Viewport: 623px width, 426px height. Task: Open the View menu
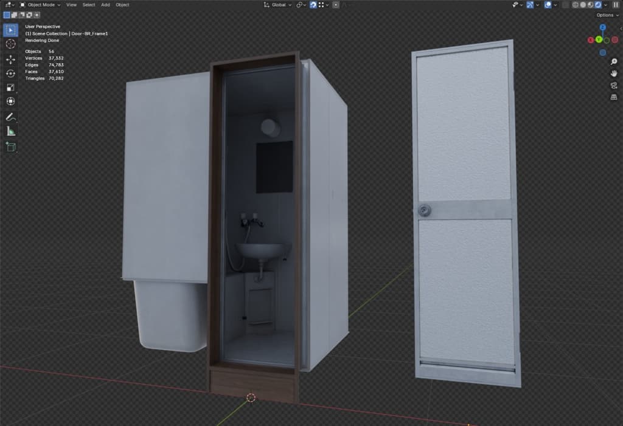click(71, 5)
